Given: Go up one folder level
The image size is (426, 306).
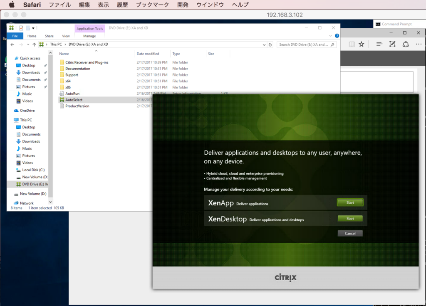Looking at the screenshot, I should coord(34,44).
